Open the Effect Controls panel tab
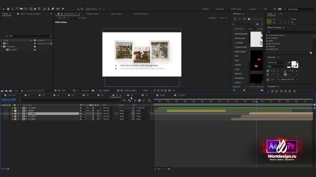Viewport: 316px width, 177px height. 30,14
